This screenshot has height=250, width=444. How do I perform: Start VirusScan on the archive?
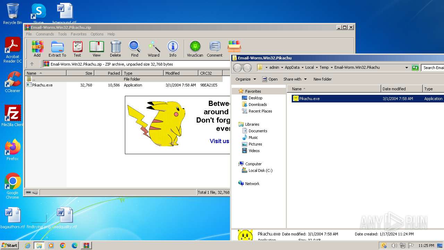195,49
